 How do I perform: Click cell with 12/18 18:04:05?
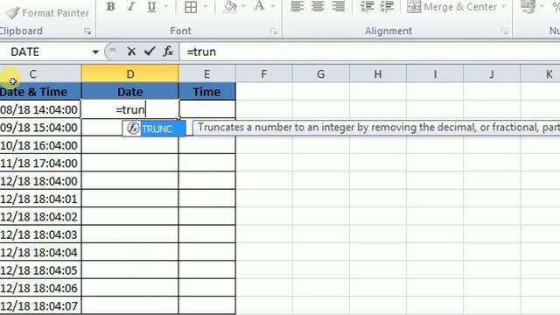(x=40, y=270)
